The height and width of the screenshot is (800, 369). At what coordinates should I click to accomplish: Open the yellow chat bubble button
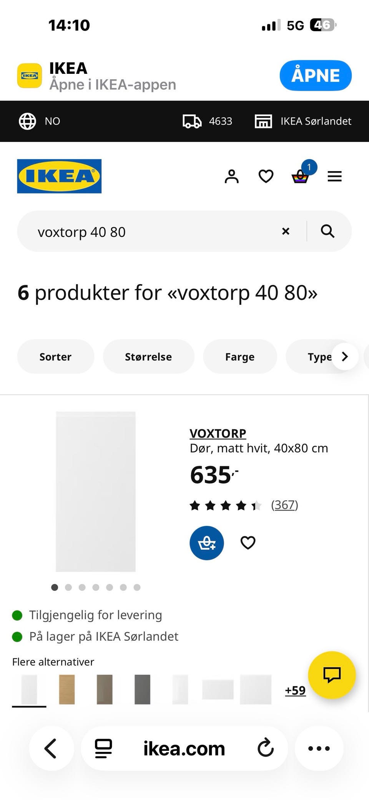pyautogui.click(x=332, y=675)
